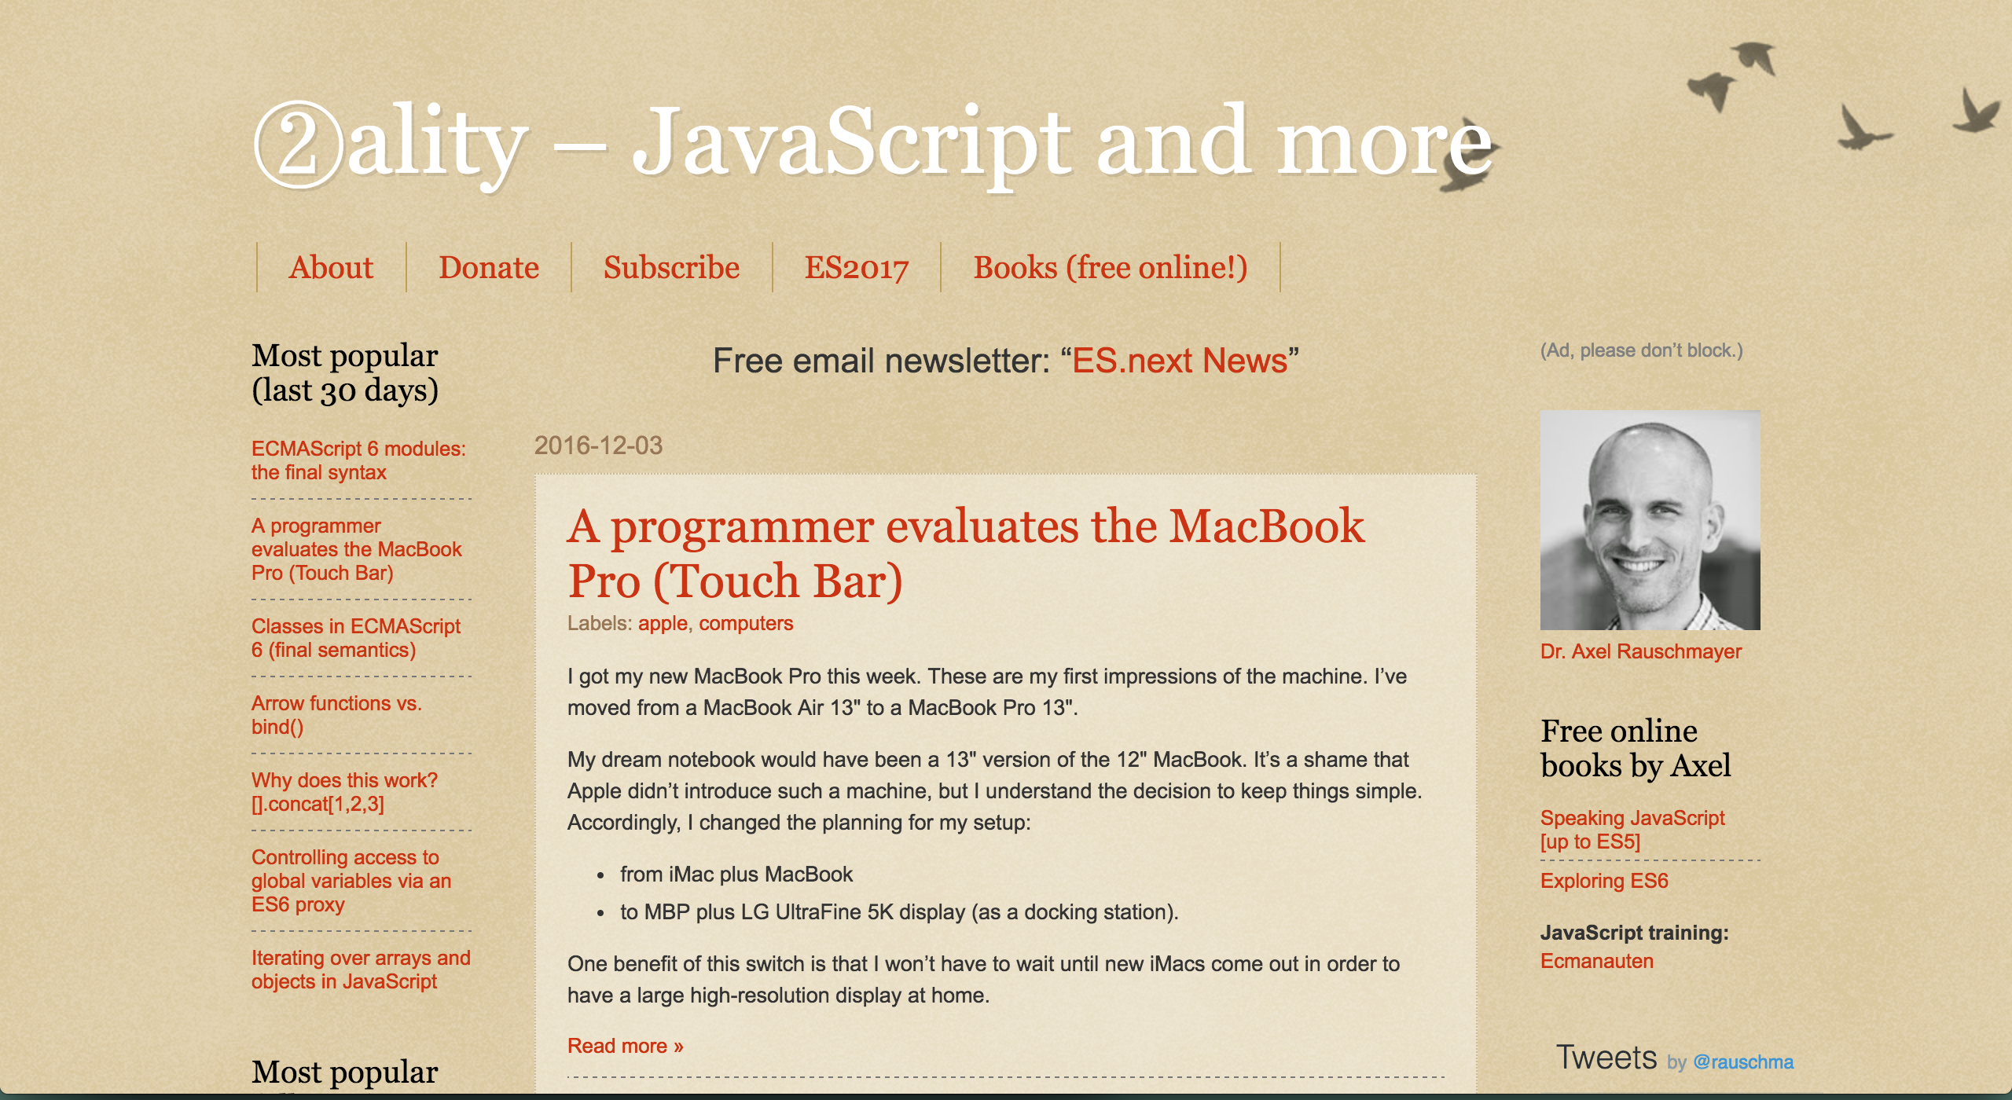Screen dimensions: 2012x1100
Task: Open the ES.next News newsletter link
Action: click(1180, 361)
